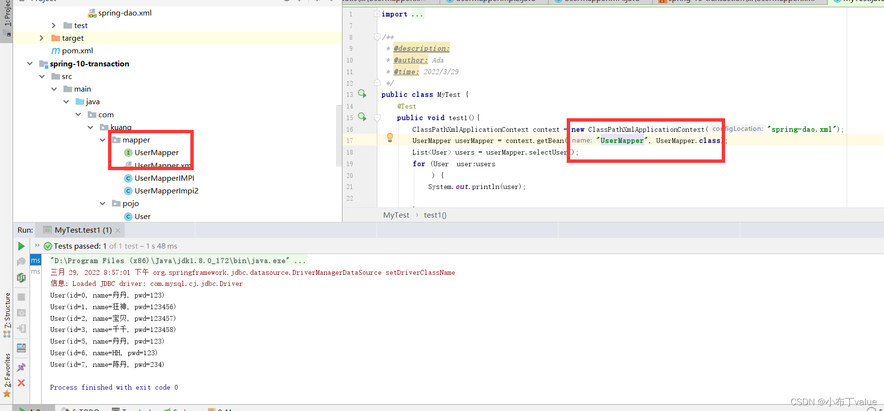Click the Restore Layout icon
Image resolution: width=884 pixels, height=411 pixels.
click(x=21, y=348)
